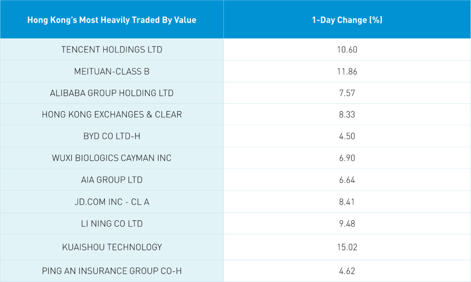Click Alibaba's 7.57 change value
This screenshot has height=282, width=471.
(347, 93)
